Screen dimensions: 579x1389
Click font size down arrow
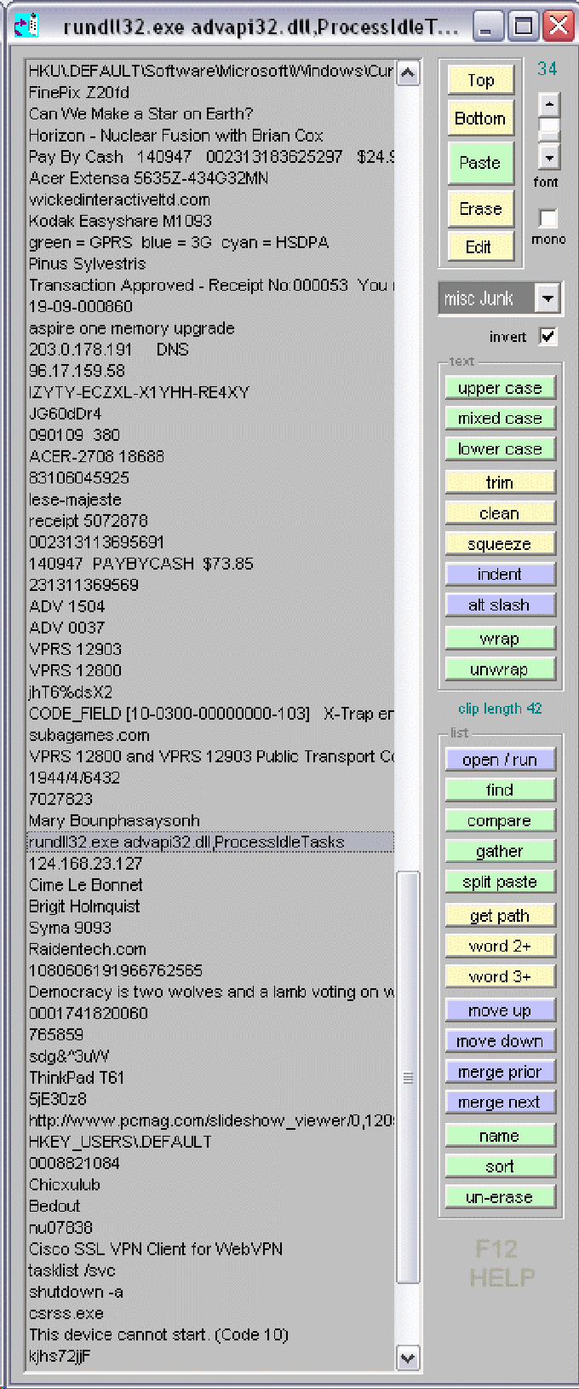tap(549, 158)
